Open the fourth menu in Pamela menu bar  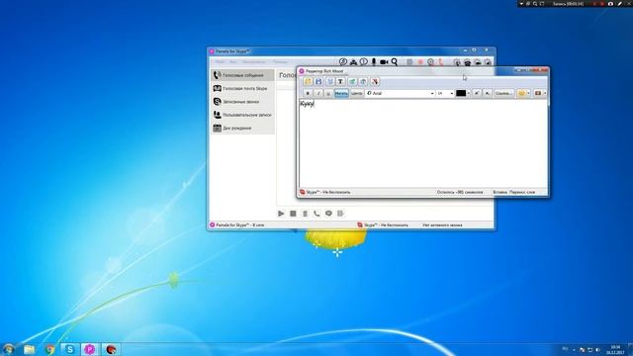pos(280,61)
